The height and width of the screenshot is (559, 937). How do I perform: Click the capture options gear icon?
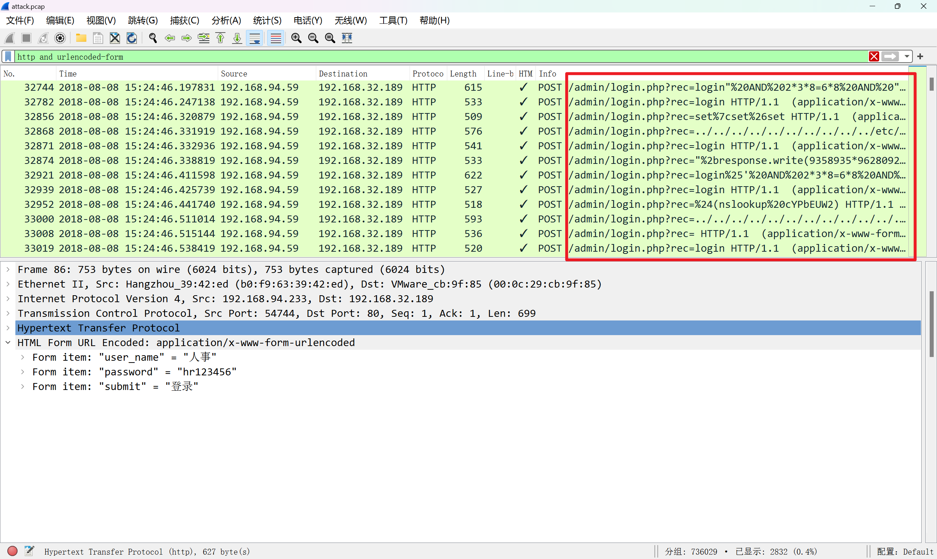(60, 38)
